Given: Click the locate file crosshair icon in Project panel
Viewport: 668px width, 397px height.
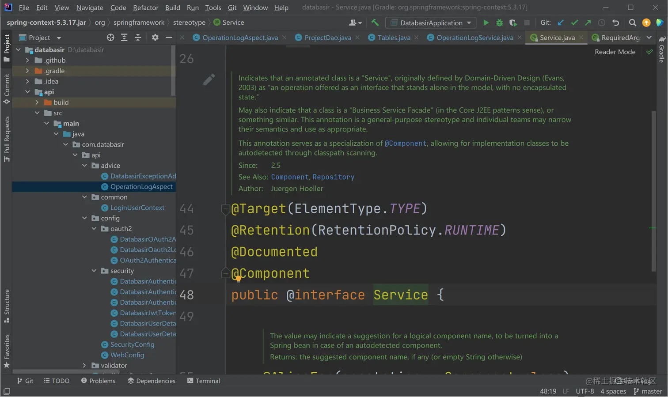Looking at the screenshot, I should pyautogui.click(x=110, y=38).
